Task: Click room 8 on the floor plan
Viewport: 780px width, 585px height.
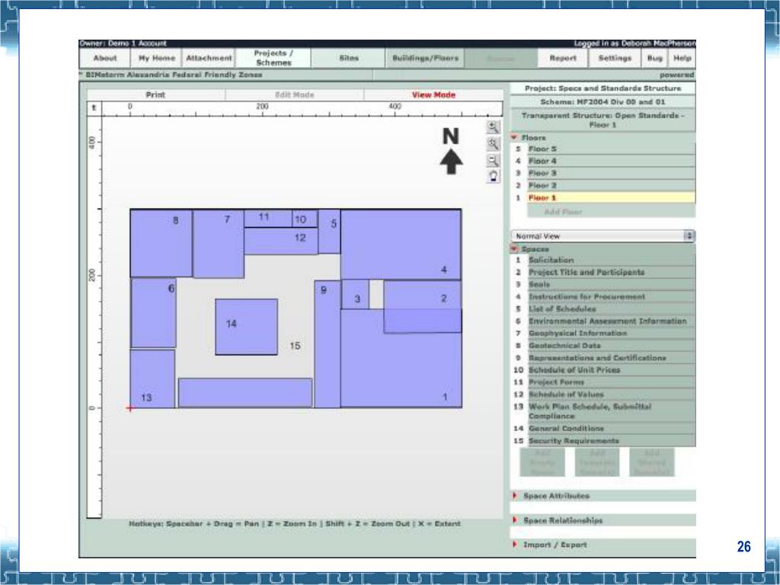Action: tap(161, 243)
